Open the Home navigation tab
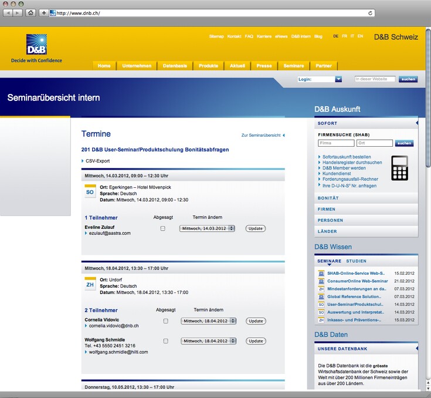431x398 pixels. click(104, 66)
